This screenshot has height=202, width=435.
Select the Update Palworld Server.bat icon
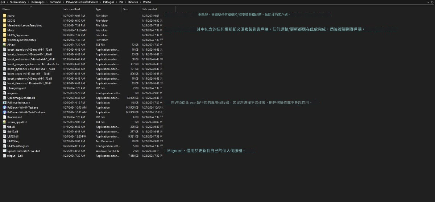coord(4,151)
